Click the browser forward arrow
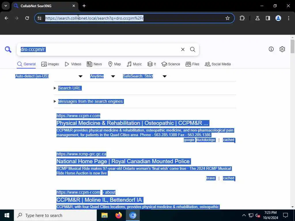 point(17,18)
